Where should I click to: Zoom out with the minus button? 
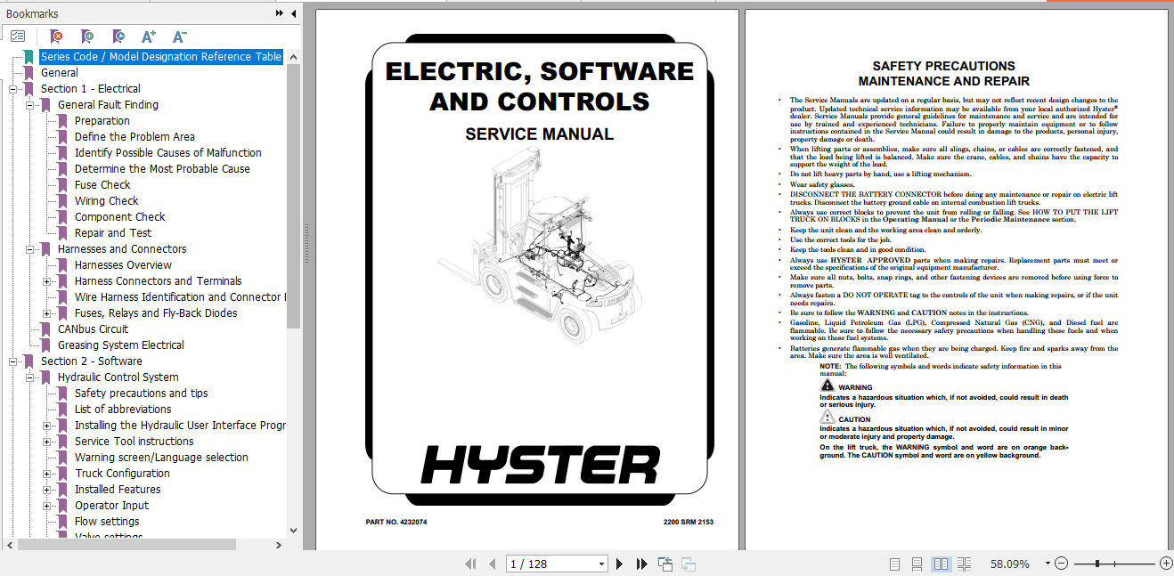coord(1061,564)
